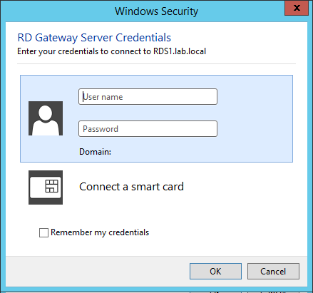This screenshot has width=313, height=293.
Task: Click the Domain: label
Action: click(x=95, y=152)
